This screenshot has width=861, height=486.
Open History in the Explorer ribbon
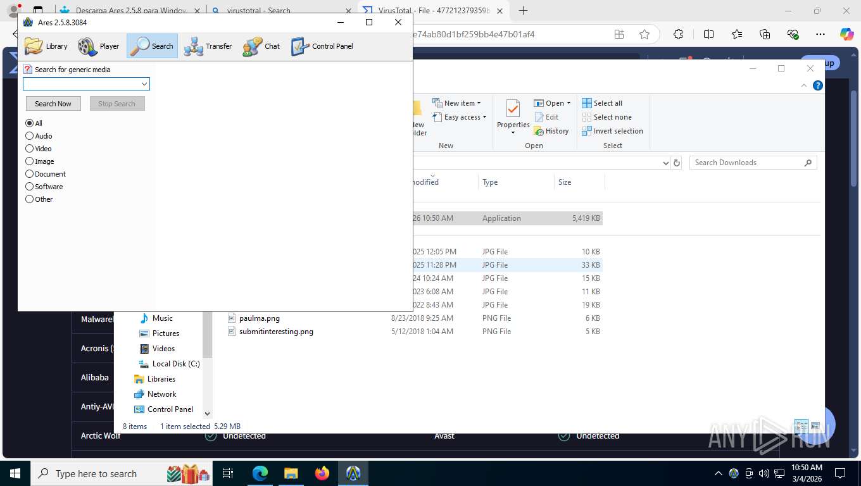pyautogui.click(x=551, y=131)
